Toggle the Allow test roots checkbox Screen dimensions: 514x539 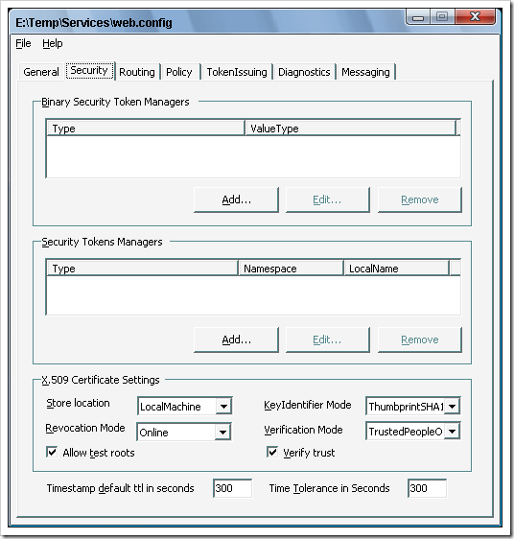pos(52,452)
